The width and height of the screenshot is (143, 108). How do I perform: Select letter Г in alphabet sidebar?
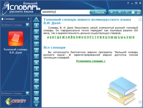(36, 44)
